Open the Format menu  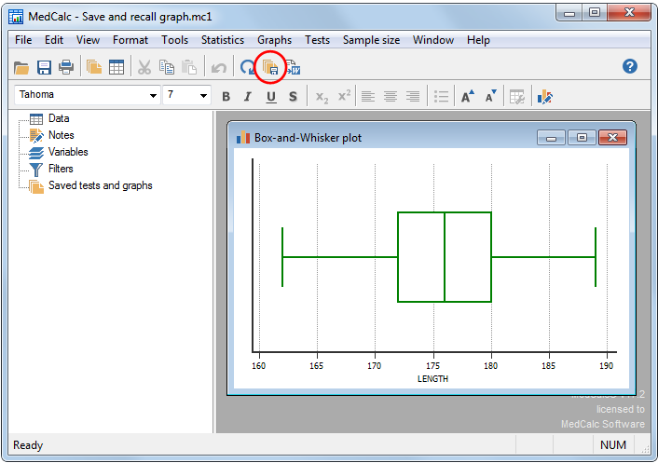tap(130, 40)
